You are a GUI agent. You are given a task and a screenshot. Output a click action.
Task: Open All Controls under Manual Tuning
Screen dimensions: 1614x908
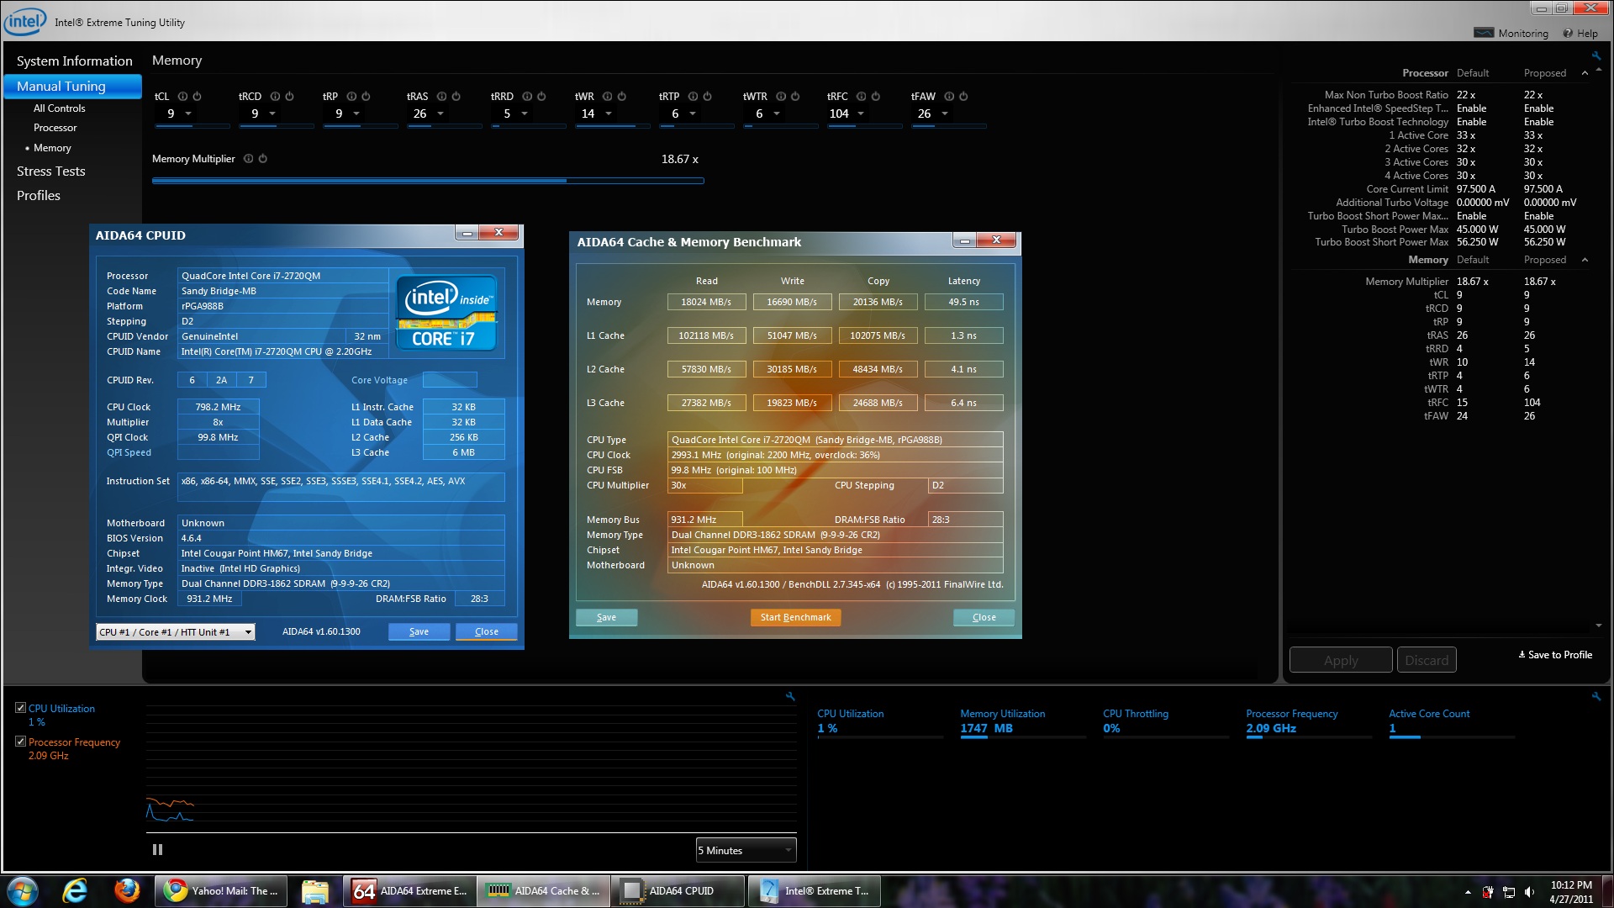(x=59, y=108)
